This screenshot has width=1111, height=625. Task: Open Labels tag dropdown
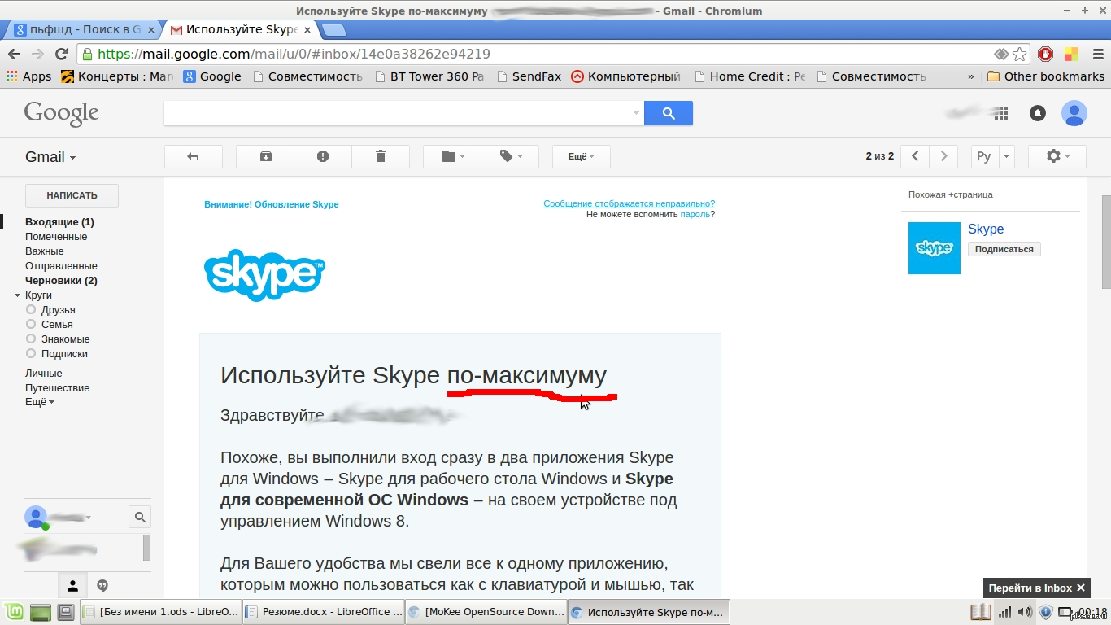tap(510, 156)
